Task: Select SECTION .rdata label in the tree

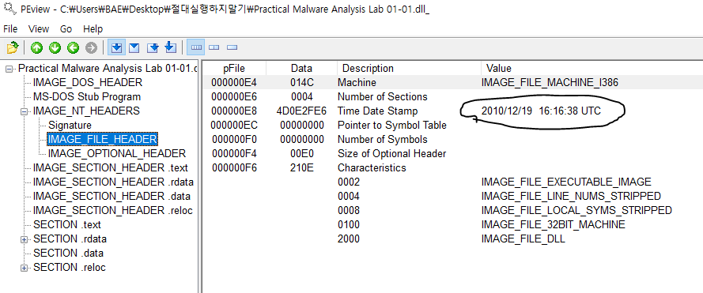Action: 70,239
